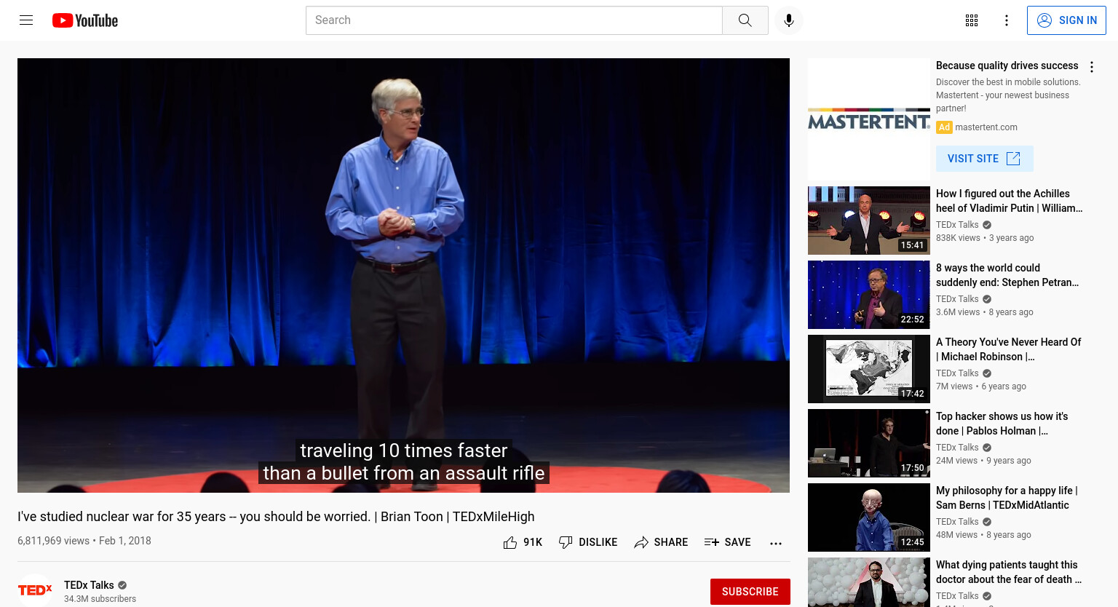Click the search magnifier button
Viewport: 1118px width, 607px height.
click(x=745, y=20)
